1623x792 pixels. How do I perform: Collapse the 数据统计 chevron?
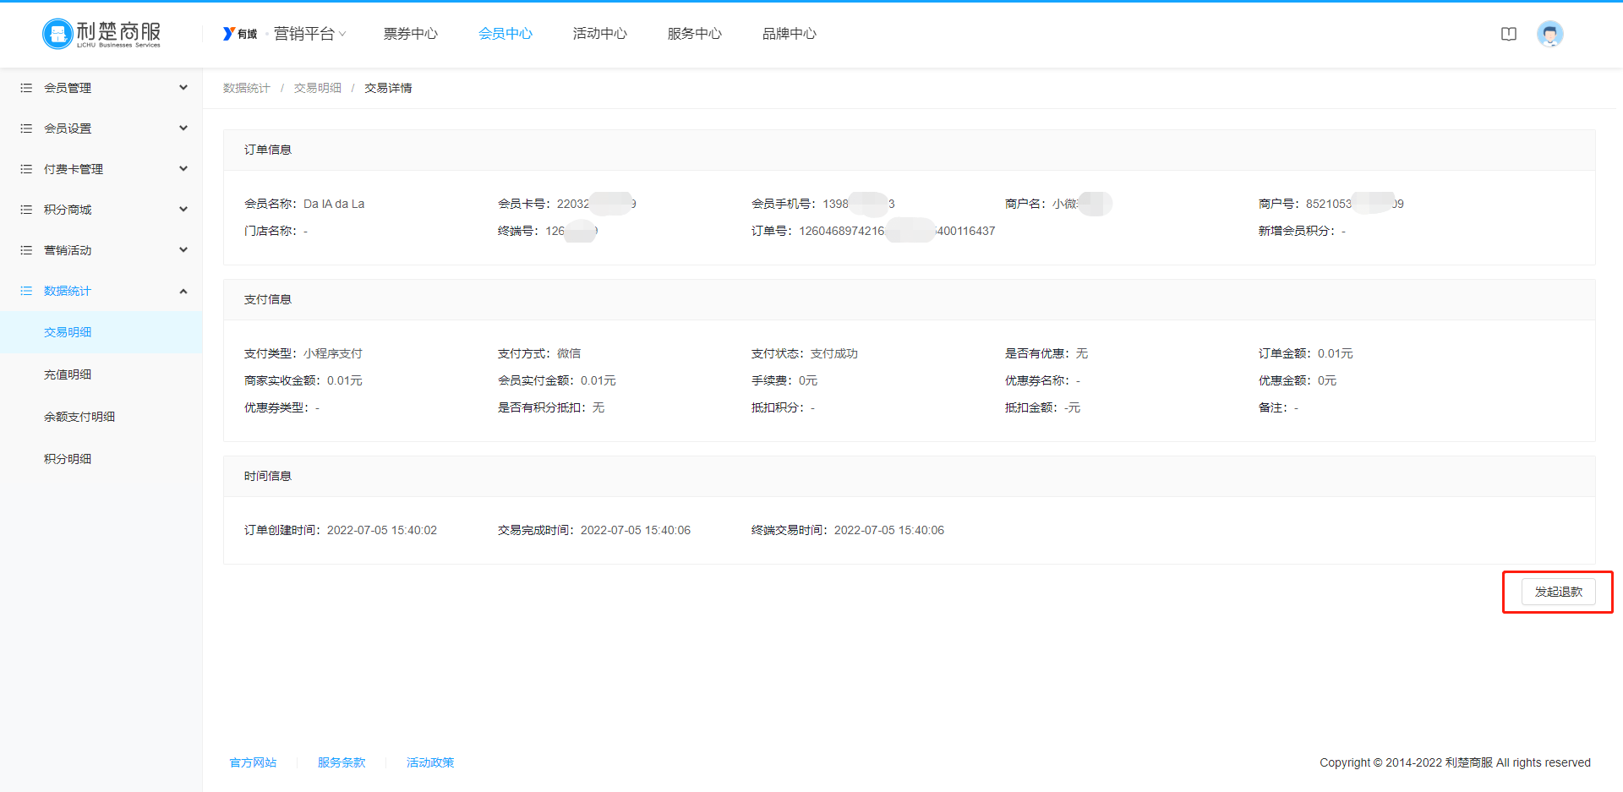coord(183,291)
